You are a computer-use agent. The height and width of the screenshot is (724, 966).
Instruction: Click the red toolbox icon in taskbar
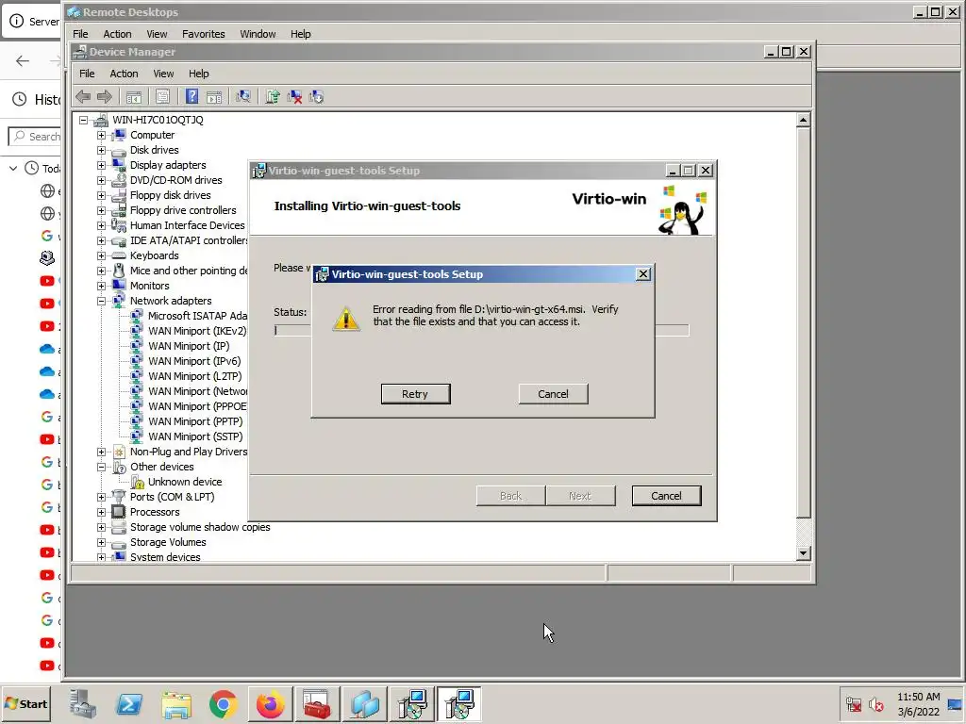tap(317, 704)
